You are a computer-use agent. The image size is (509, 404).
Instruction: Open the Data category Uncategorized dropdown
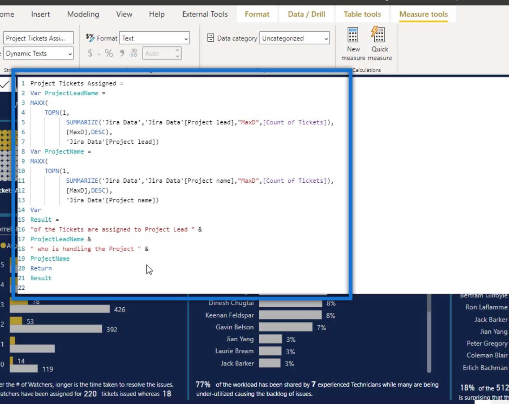294,38
